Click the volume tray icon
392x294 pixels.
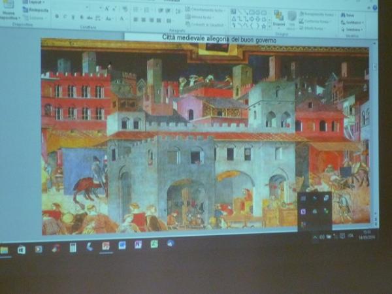click(322, 237)
